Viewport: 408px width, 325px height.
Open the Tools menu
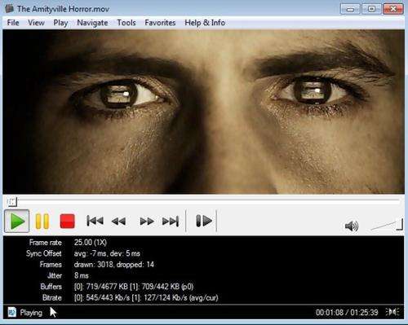[x=126, y=23]
